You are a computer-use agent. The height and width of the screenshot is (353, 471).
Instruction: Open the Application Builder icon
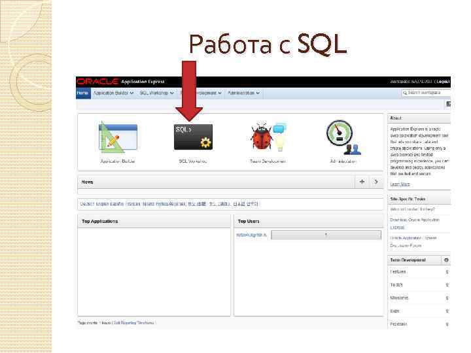(x=118, y=137)
